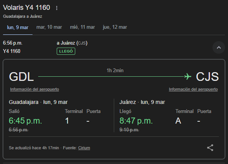Click the 1h 2min flight duration
The width and height of the screenshot is (228, 164).
point(116,71)
